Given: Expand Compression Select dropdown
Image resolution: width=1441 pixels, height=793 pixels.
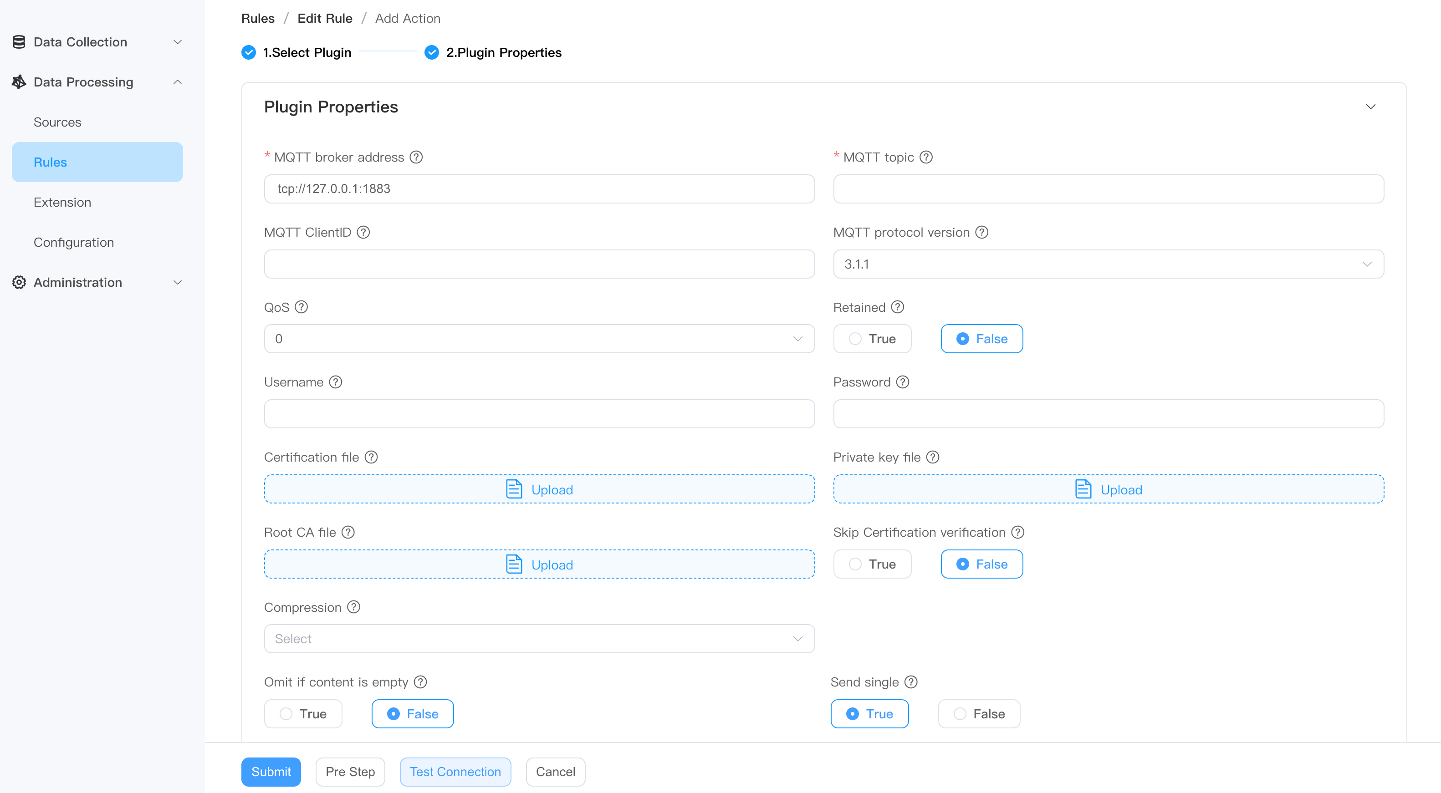Looking at the screenshot, I should coord(539,639).
